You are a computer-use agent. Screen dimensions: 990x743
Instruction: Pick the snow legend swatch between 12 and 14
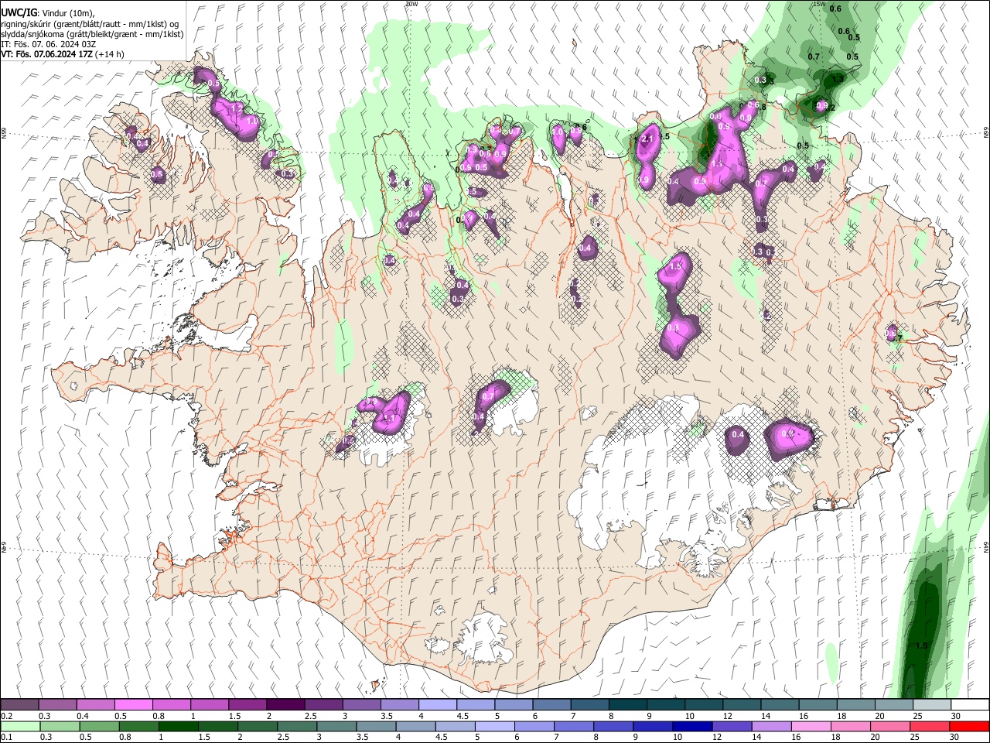pyautogui.click(x=742, y=704)
